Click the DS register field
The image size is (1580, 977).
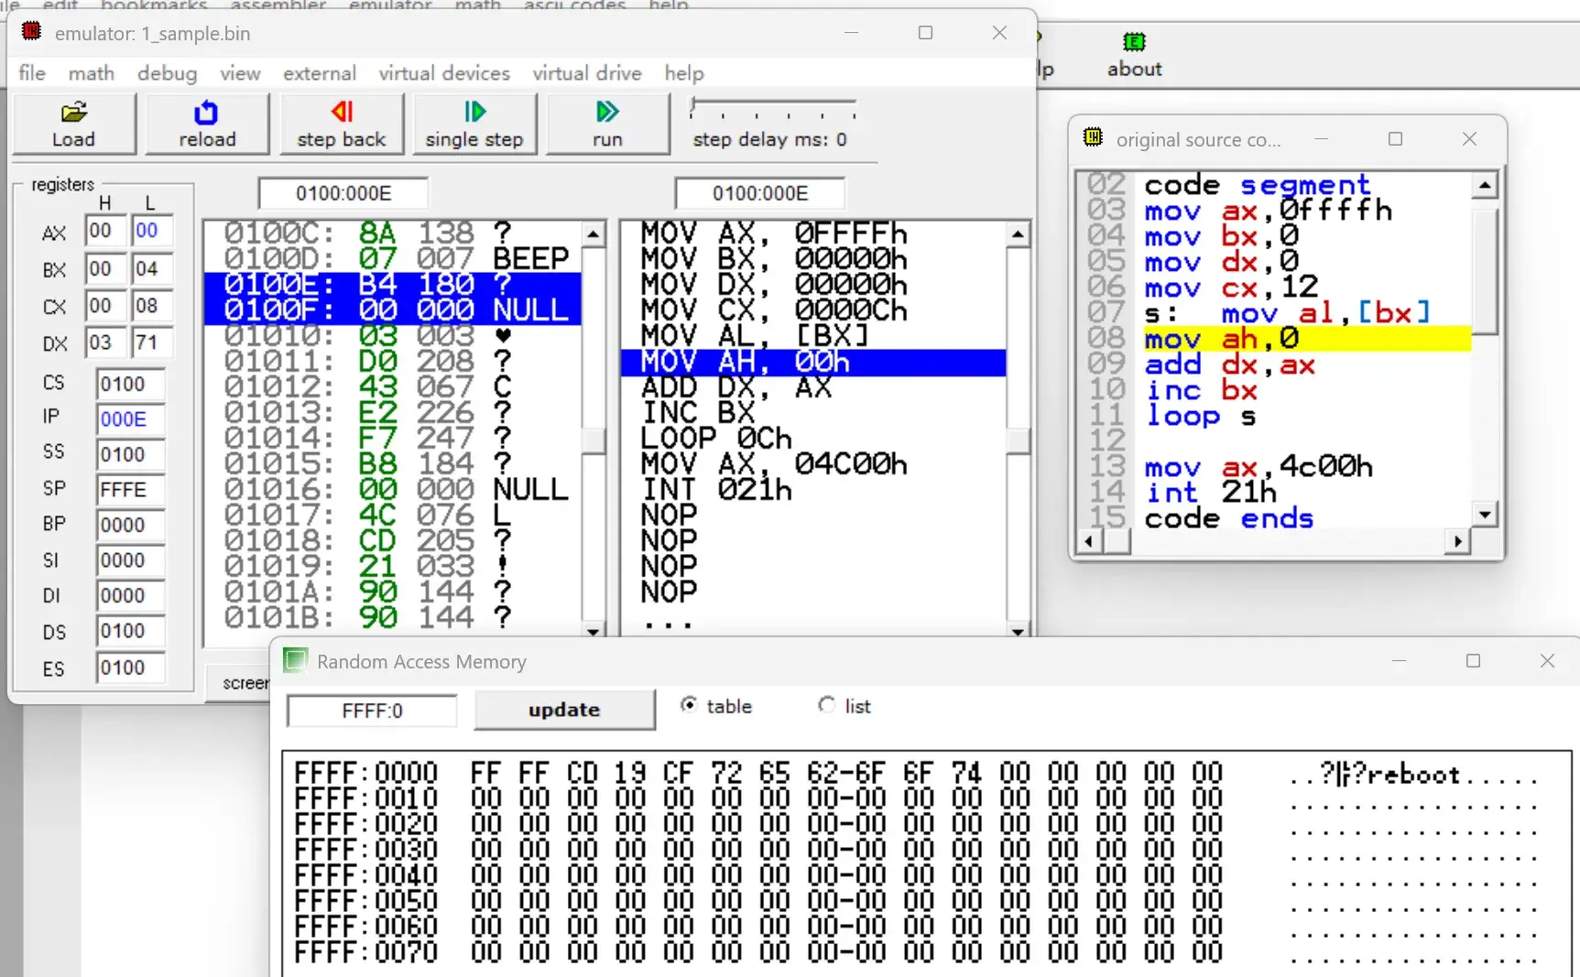[130, 631]
